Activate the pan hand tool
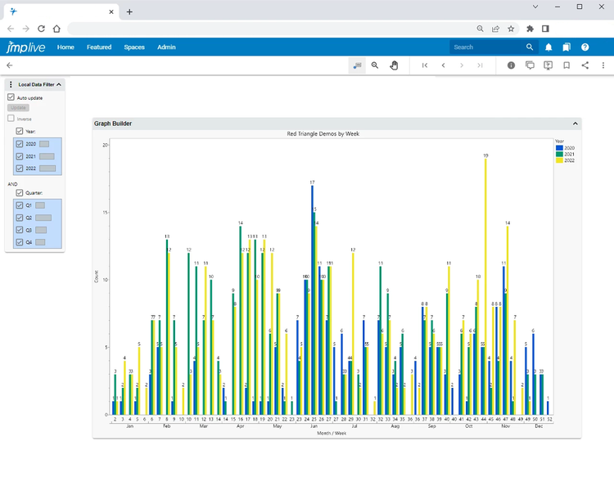This screenshot has height=477, width=614. click(x=394, y=65)
